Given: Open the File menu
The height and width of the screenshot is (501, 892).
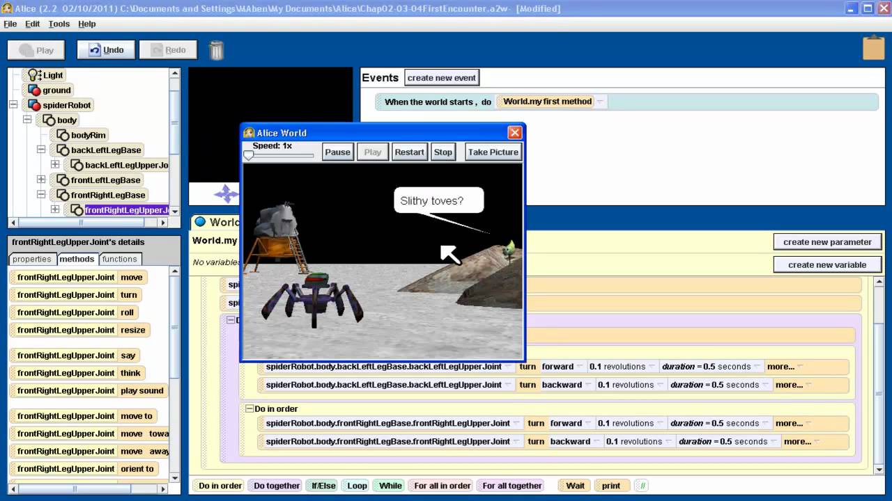Looking at the screenshot, I should tap(10, 24).
